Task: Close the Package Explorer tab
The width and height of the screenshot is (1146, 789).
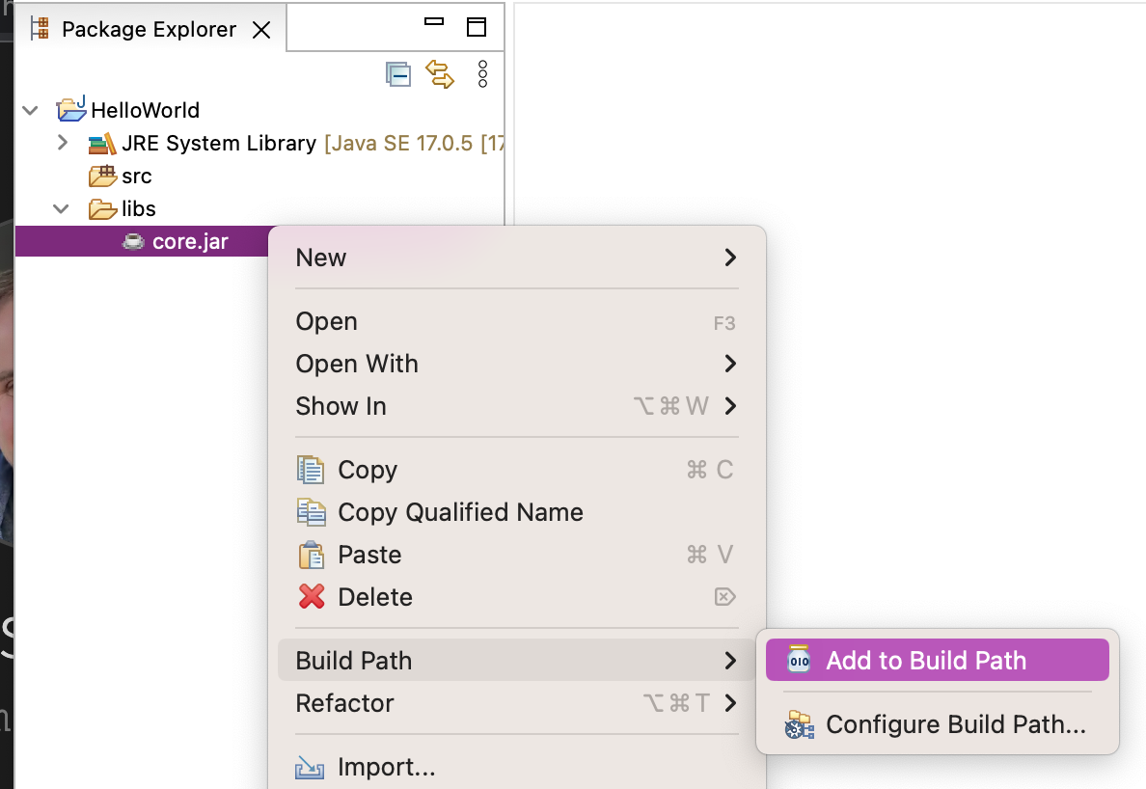Action: (x=260, y=30)
